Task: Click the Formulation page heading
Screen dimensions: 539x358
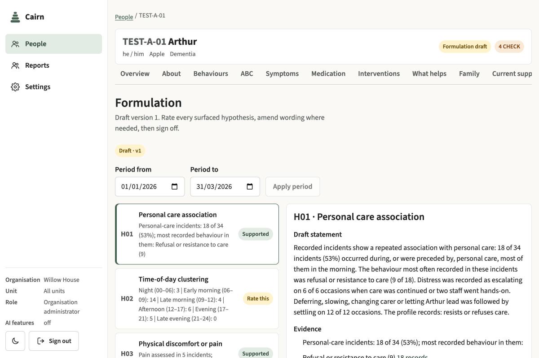Action: pos(148,103)
